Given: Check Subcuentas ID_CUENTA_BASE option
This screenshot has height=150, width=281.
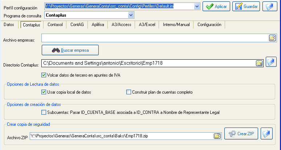Looking at the screenshot, I should click(x=44, y=112).
